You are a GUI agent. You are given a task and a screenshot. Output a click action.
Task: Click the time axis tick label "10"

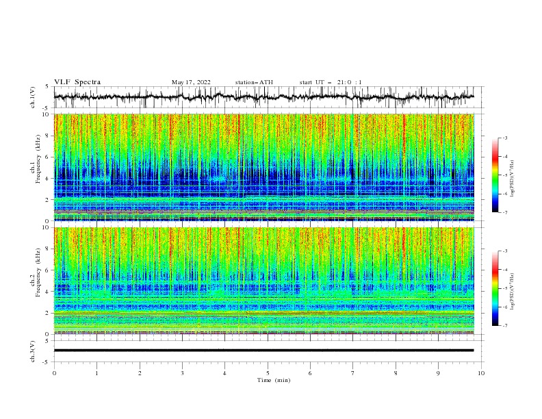(x=481, y=373)
